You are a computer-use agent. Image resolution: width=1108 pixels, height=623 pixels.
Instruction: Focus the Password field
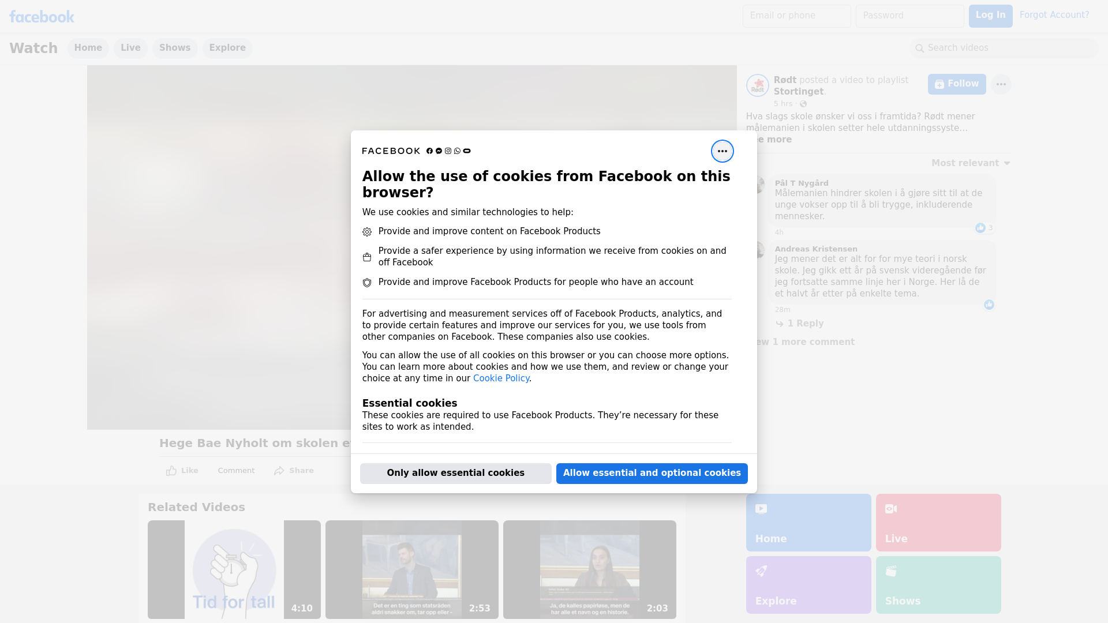click(909, 16)
